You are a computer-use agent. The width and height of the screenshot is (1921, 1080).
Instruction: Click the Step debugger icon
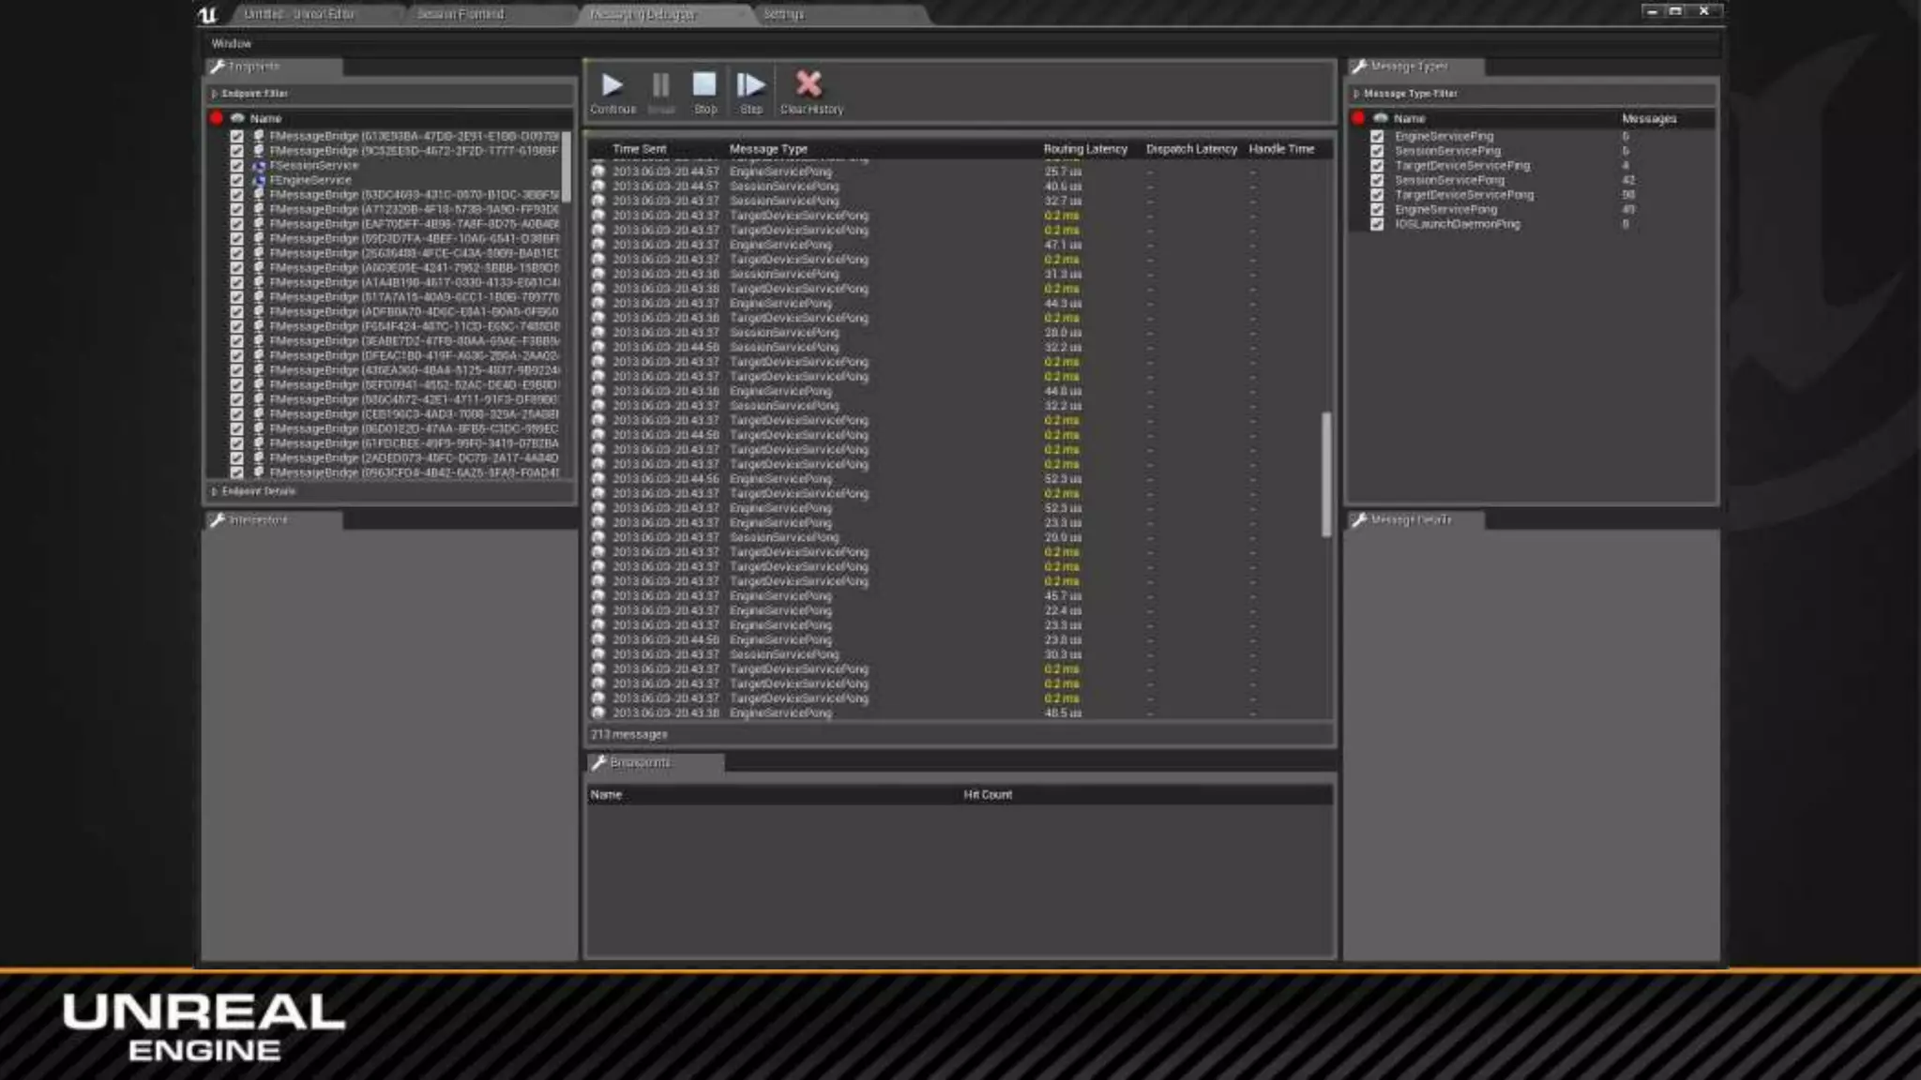coord(750,86)
